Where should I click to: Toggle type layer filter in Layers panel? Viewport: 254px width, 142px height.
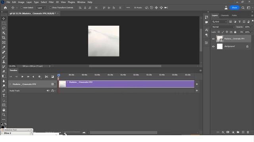pos(239,22)
